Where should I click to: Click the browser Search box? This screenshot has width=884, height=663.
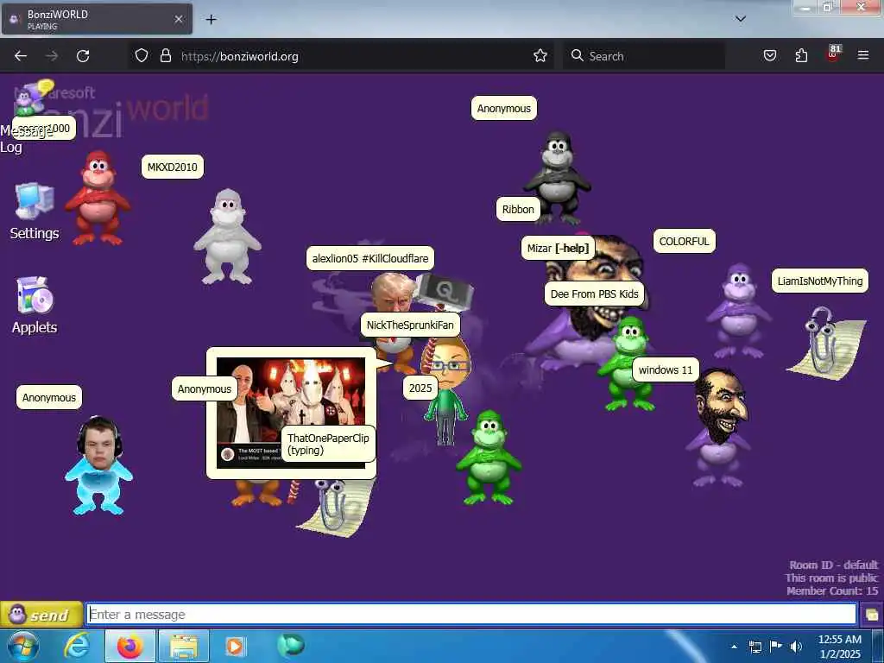pyautogui.click(x=644, y=56)
